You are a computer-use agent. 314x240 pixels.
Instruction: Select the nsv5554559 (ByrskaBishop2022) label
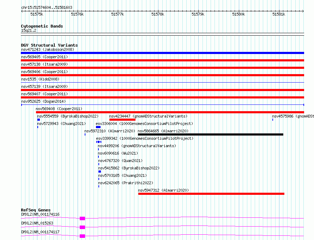click(68, 116)
